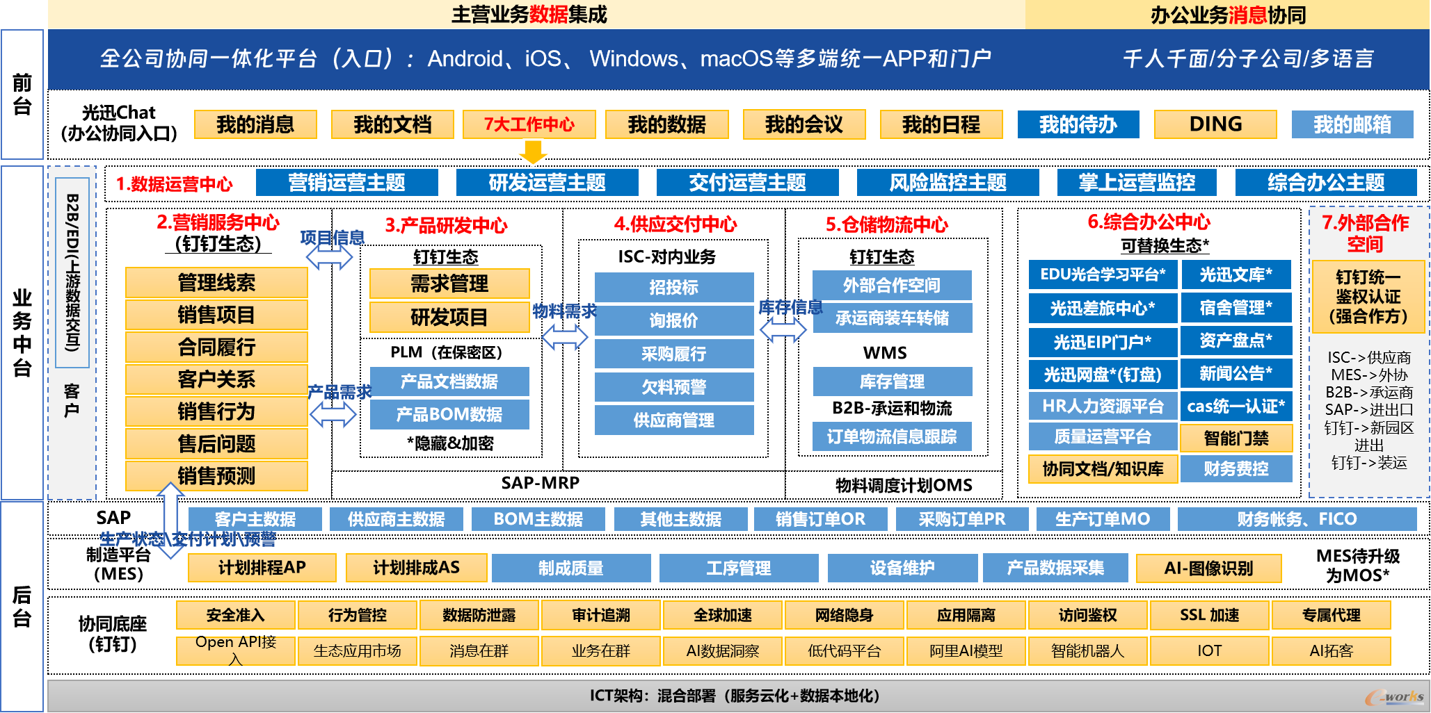Viewport: 1431px width, 713px height.
Task: Select 综合办公主题 tab
Action: (x=1326, y=183)
